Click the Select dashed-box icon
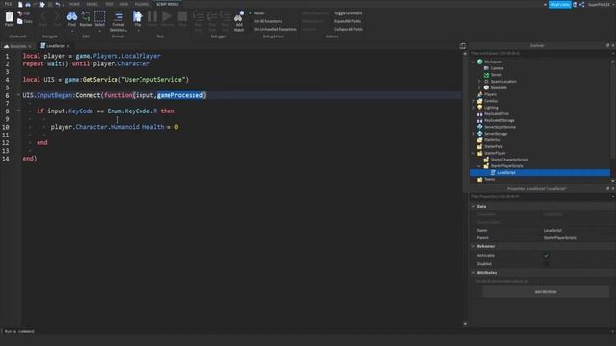The width and height of the screenshot is (616, 346). (100, 16)
